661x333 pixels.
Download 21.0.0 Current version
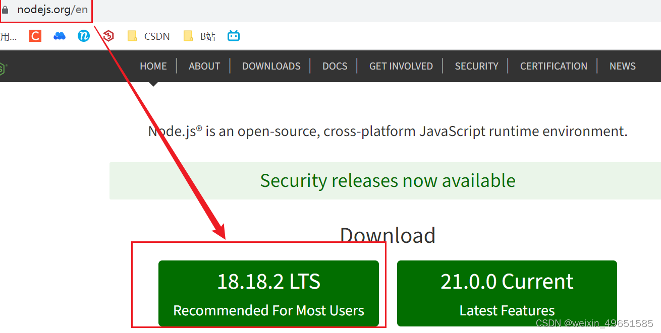pos(507,293)
